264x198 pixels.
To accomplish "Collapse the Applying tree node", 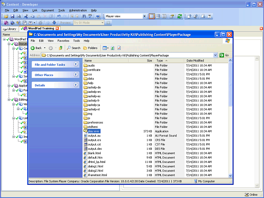I will coord(9,86).
